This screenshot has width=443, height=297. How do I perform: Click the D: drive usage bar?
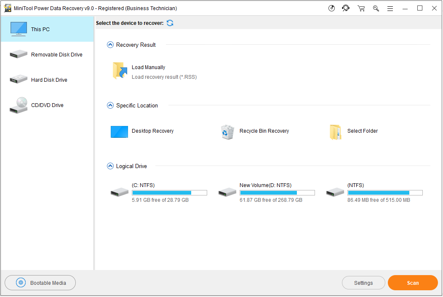[x=277, y=193]
